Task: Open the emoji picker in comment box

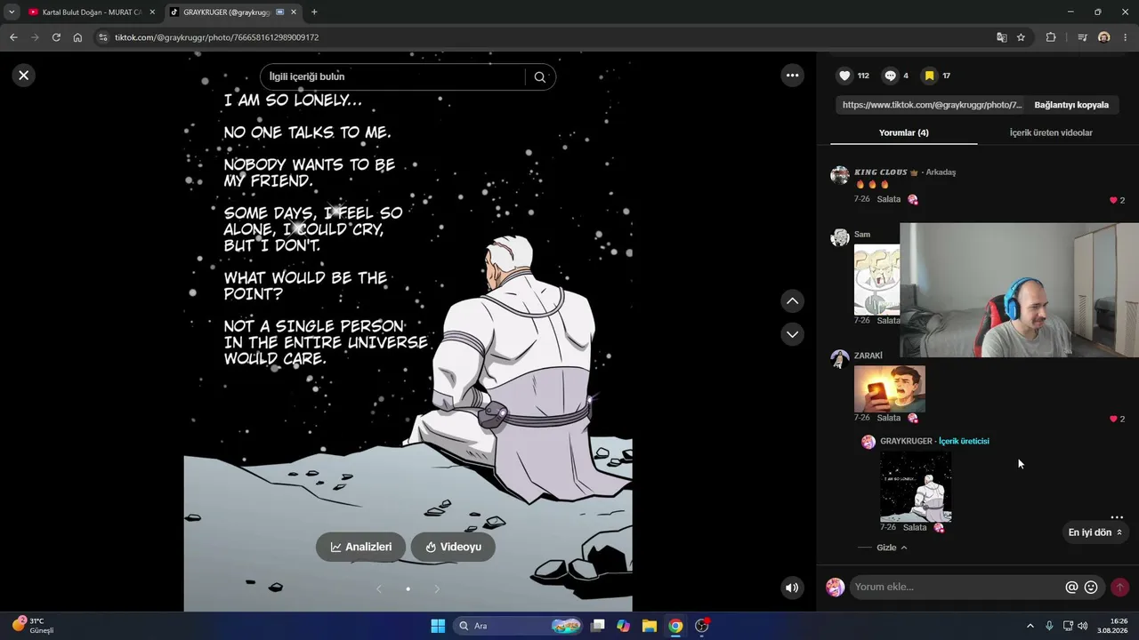Action: (1091, 587)
